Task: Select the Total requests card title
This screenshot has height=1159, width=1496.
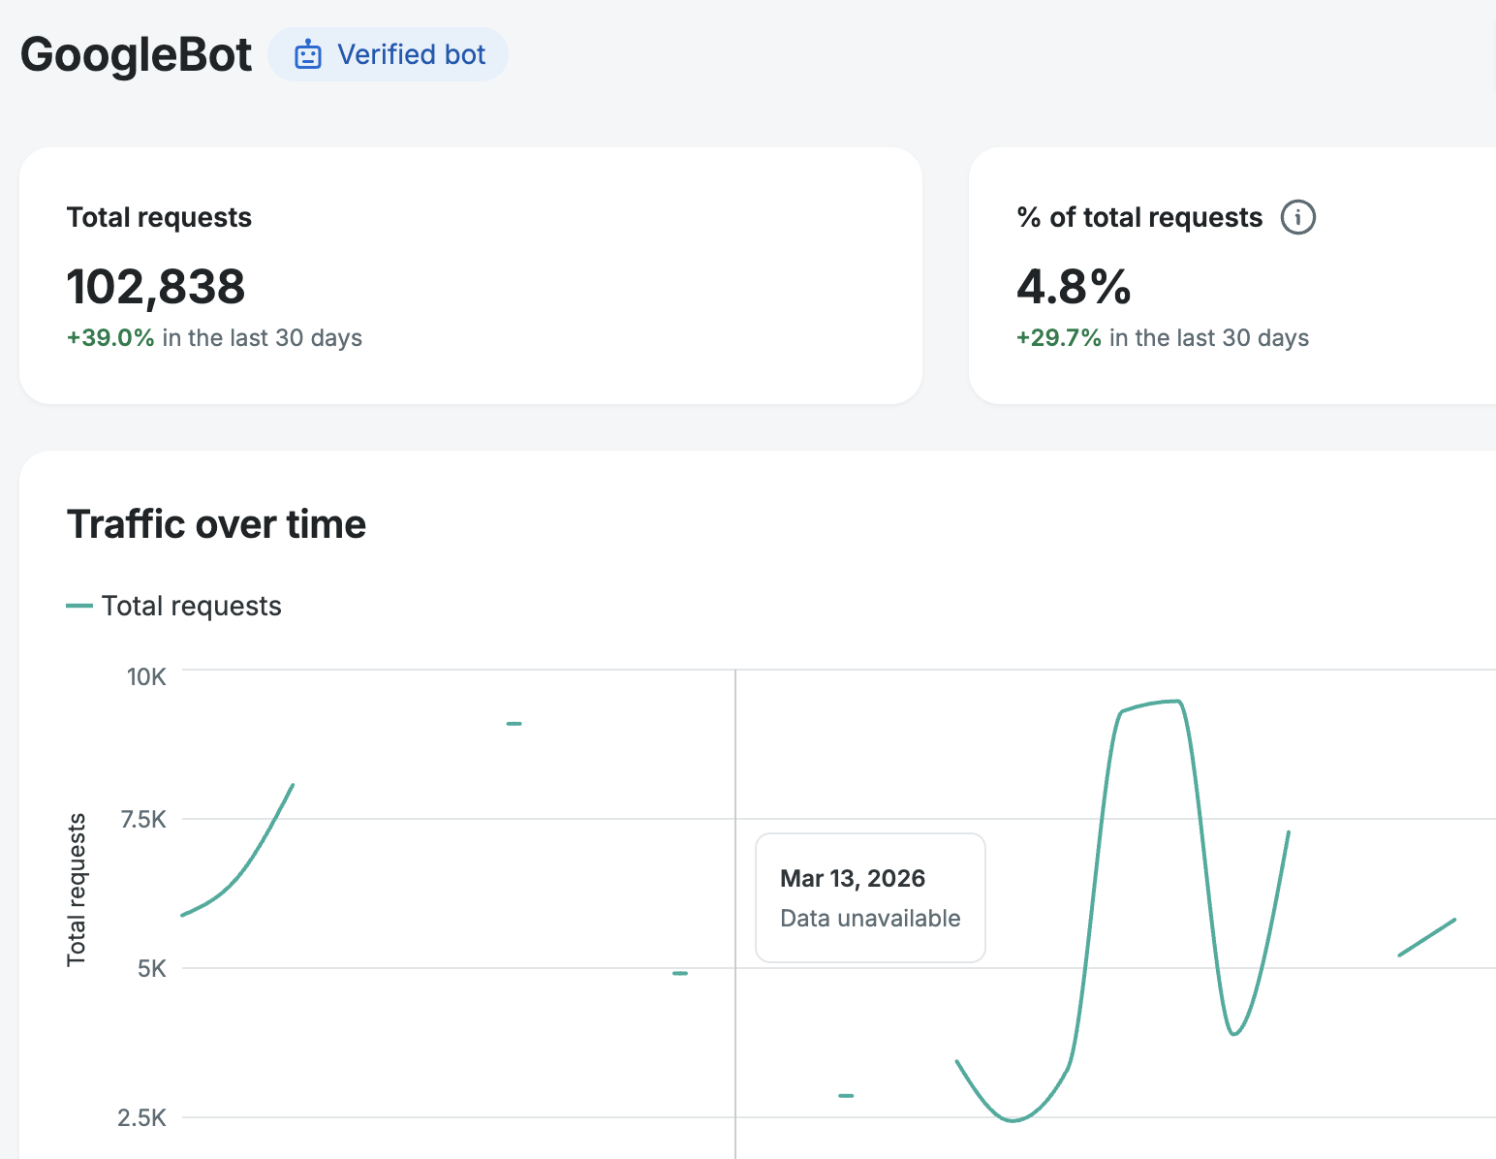Action: [159, 217]
